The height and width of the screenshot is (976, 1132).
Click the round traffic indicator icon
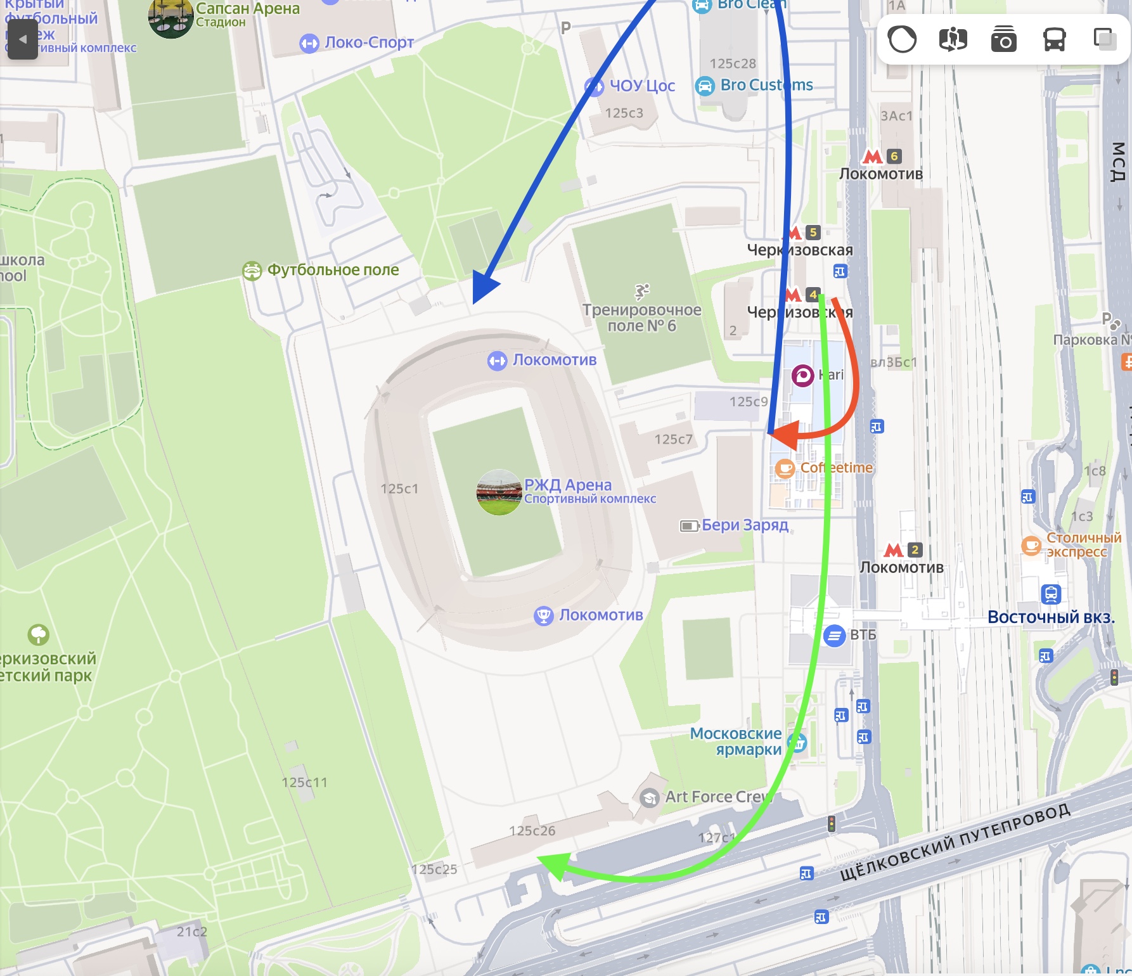(902, 40)
